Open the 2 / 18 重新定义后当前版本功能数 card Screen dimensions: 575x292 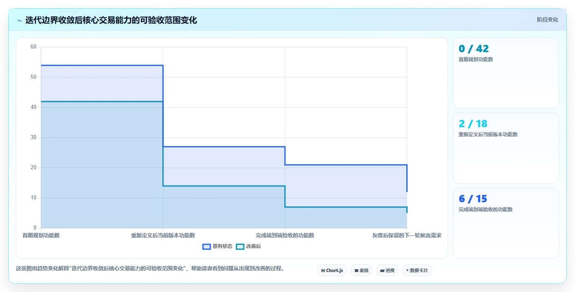[x=506, y=148]
